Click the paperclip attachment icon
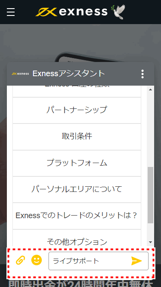Image resolution: width=161 pixels, height=287 pixels. coord(20,260)
